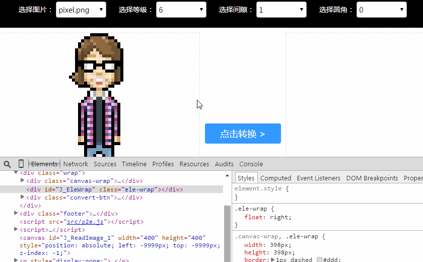
Task: Click the magnifier search icon in DevTools
Action: 7,164
